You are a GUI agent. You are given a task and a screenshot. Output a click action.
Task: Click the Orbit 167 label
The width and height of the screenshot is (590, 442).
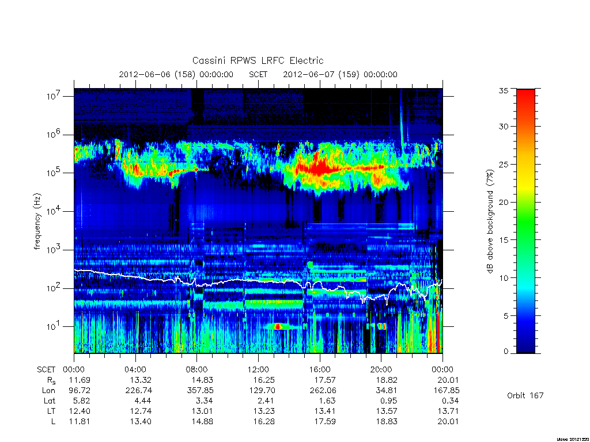pos(525,395)
